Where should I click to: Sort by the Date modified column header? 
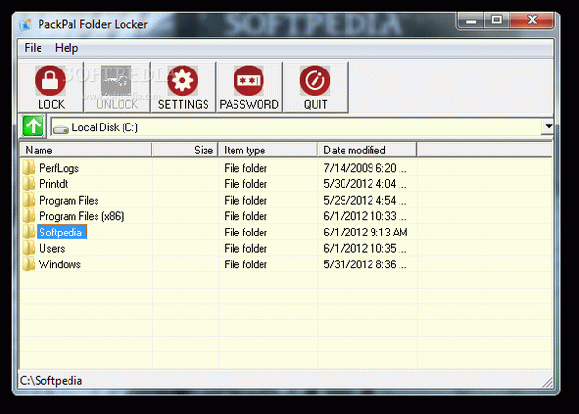tap(367, 150)
